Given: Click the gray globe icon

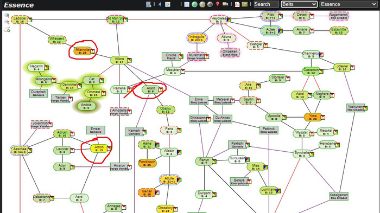Looking at the screenshot, I should (210, 4).
